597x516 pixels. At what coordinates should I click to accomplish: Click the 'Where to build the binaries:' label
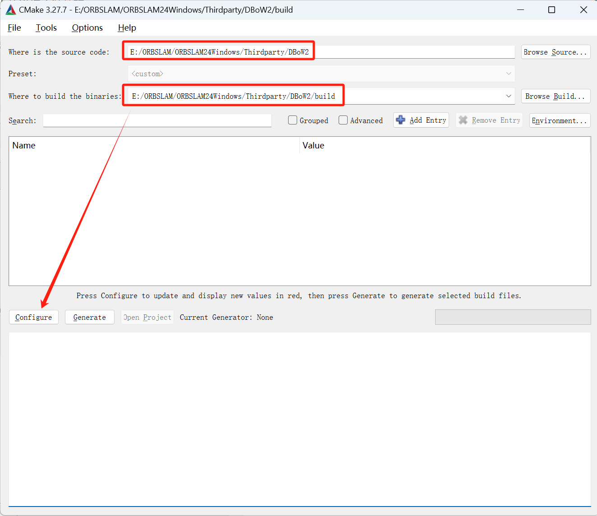tap(65, 96)
